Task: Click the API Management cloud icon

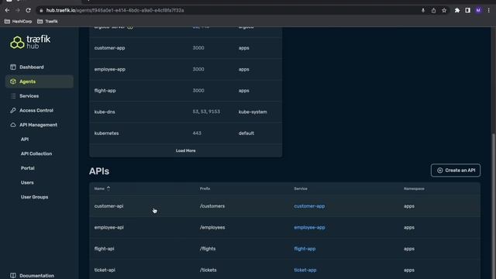Action: point(13,125)
